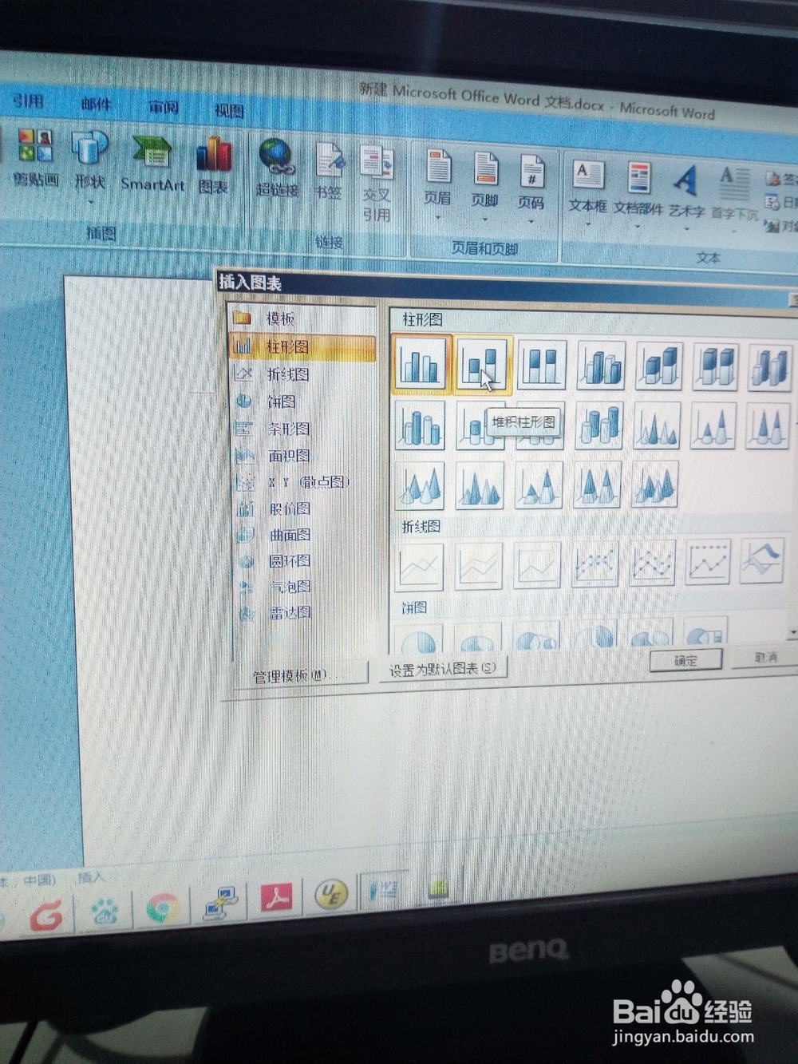The height and width of the screenshot is (1064, 798).
Task: Select Surface chart (曲面图) category
Action: [x=302, y=535]
